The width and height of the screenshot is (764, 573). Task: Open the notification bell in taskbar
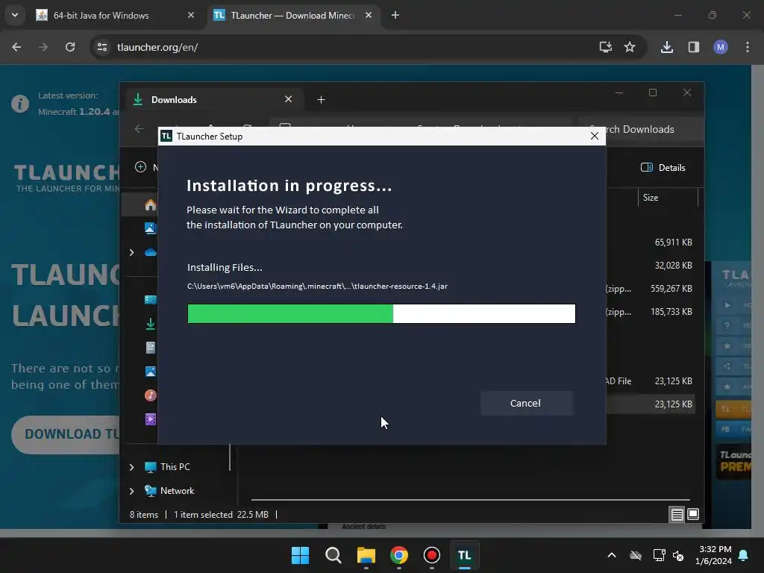744,555
